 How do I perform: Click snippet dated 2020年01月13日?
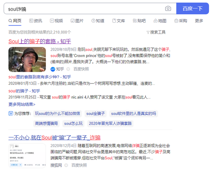[82, 84]
